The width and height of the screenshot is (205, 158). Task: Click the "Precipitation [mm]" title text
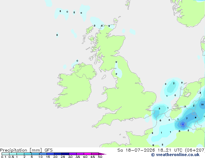click(x=21, y=150)
